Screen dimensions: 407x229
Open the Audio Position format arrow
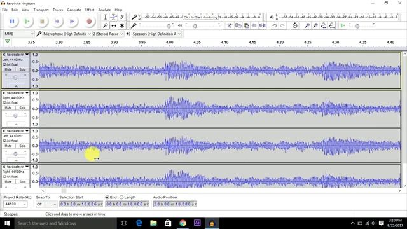(195, 204)
